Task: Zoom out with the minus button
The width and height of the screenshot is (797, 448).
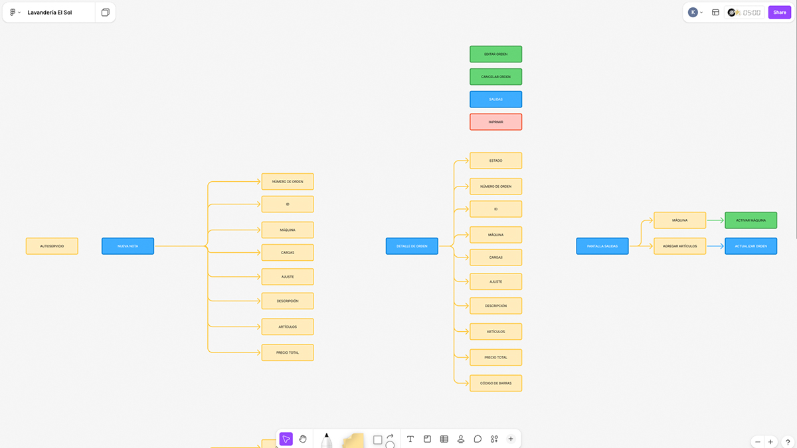Action: [758, 442]
